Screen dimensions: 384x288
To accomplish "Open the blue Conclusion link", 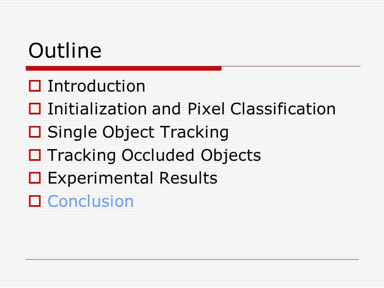I will pyautogui.click(x=90, y=201).
